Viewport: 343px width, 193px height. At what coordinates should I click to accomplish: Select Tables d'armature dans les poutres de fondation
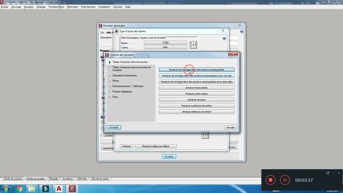(x=132, y=69)
